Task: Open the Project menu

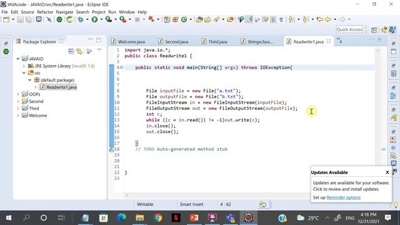Action: pyautogui.click(x=99, y=12)
